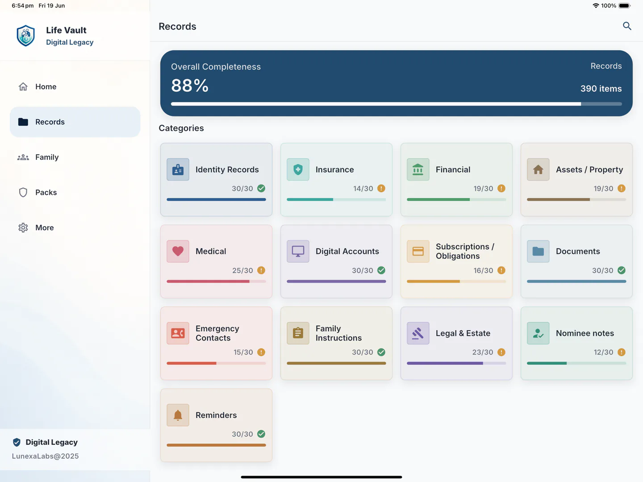Click the Medical red progress bar
Screen dimensions: 643x482
tap(216, 282)
